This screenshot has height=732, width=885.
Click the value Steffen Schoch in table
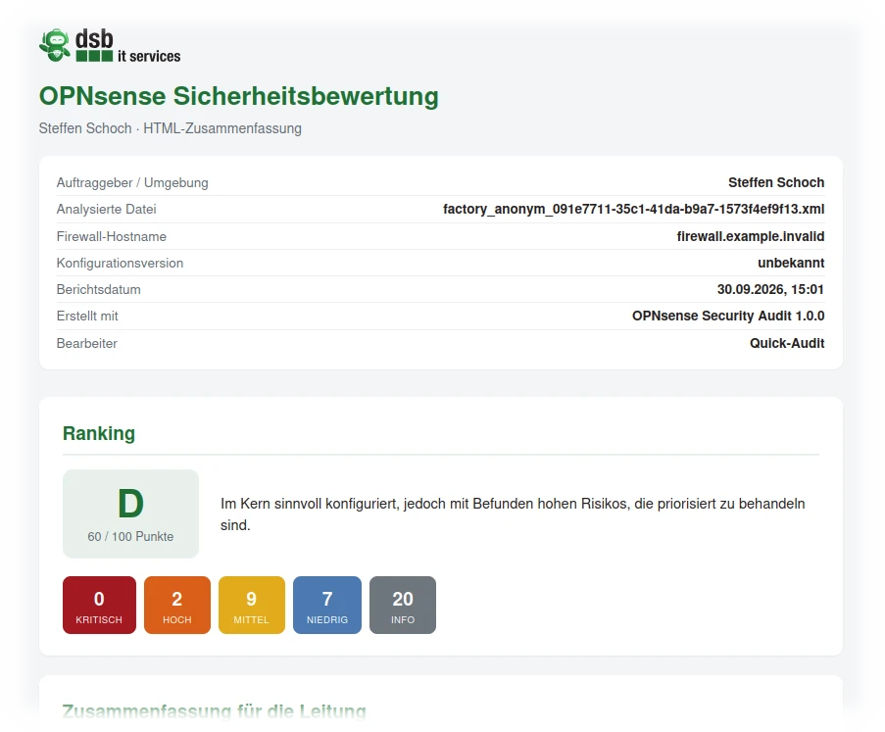[776, 183]
